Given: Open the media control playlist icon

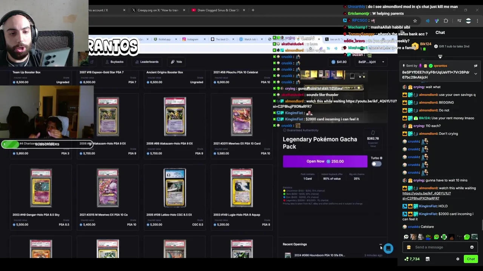Looking at the screenshot, I should tap(459, 21).
